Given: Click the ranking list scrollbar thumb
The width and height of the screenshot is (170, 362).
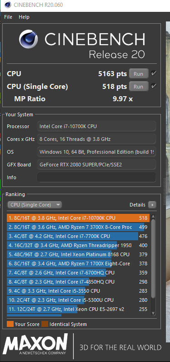Looking at the screenshot, I should coord(153,258).
